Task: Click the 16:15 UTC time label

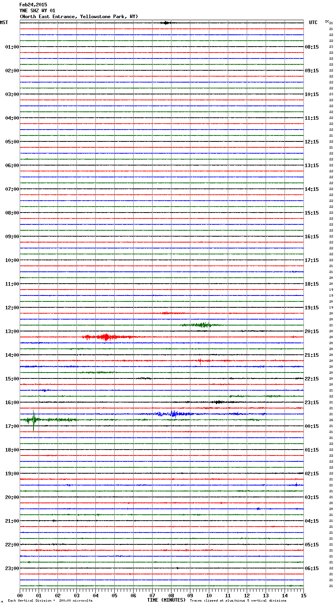Action: (x=312, y=237)
